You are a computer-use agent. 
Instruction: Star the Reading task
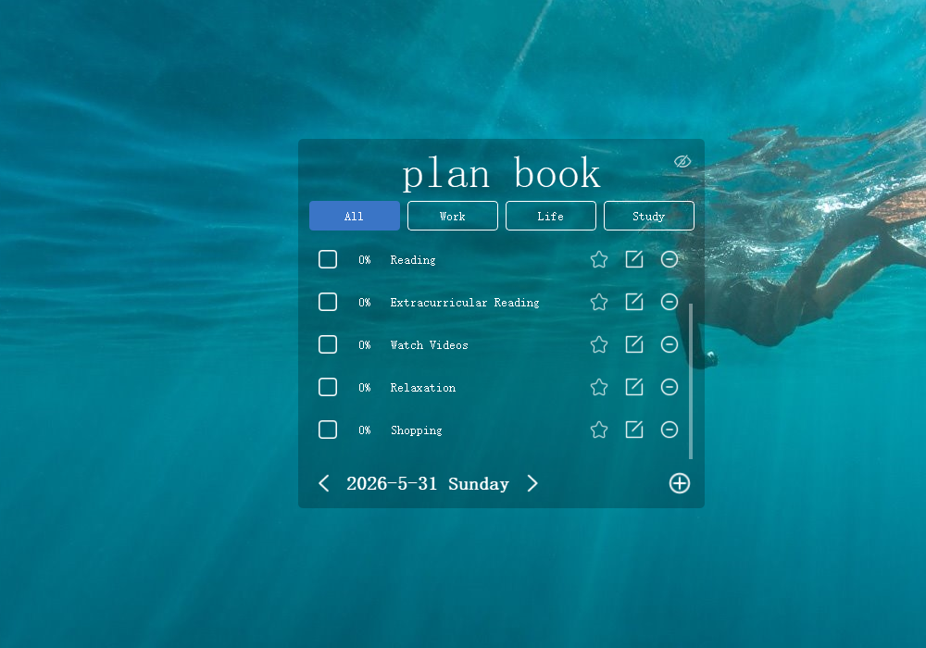pyautogui.click(x=599, y=260)
